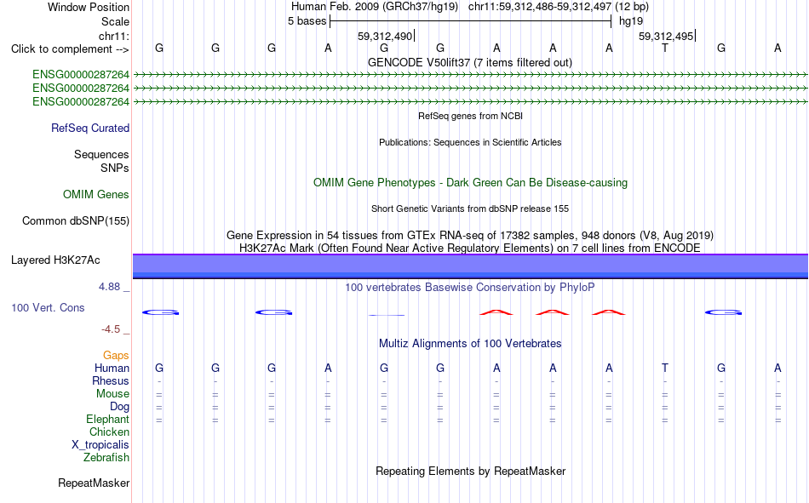Click the GENCODE V50lift37 track title

point(469,62)
